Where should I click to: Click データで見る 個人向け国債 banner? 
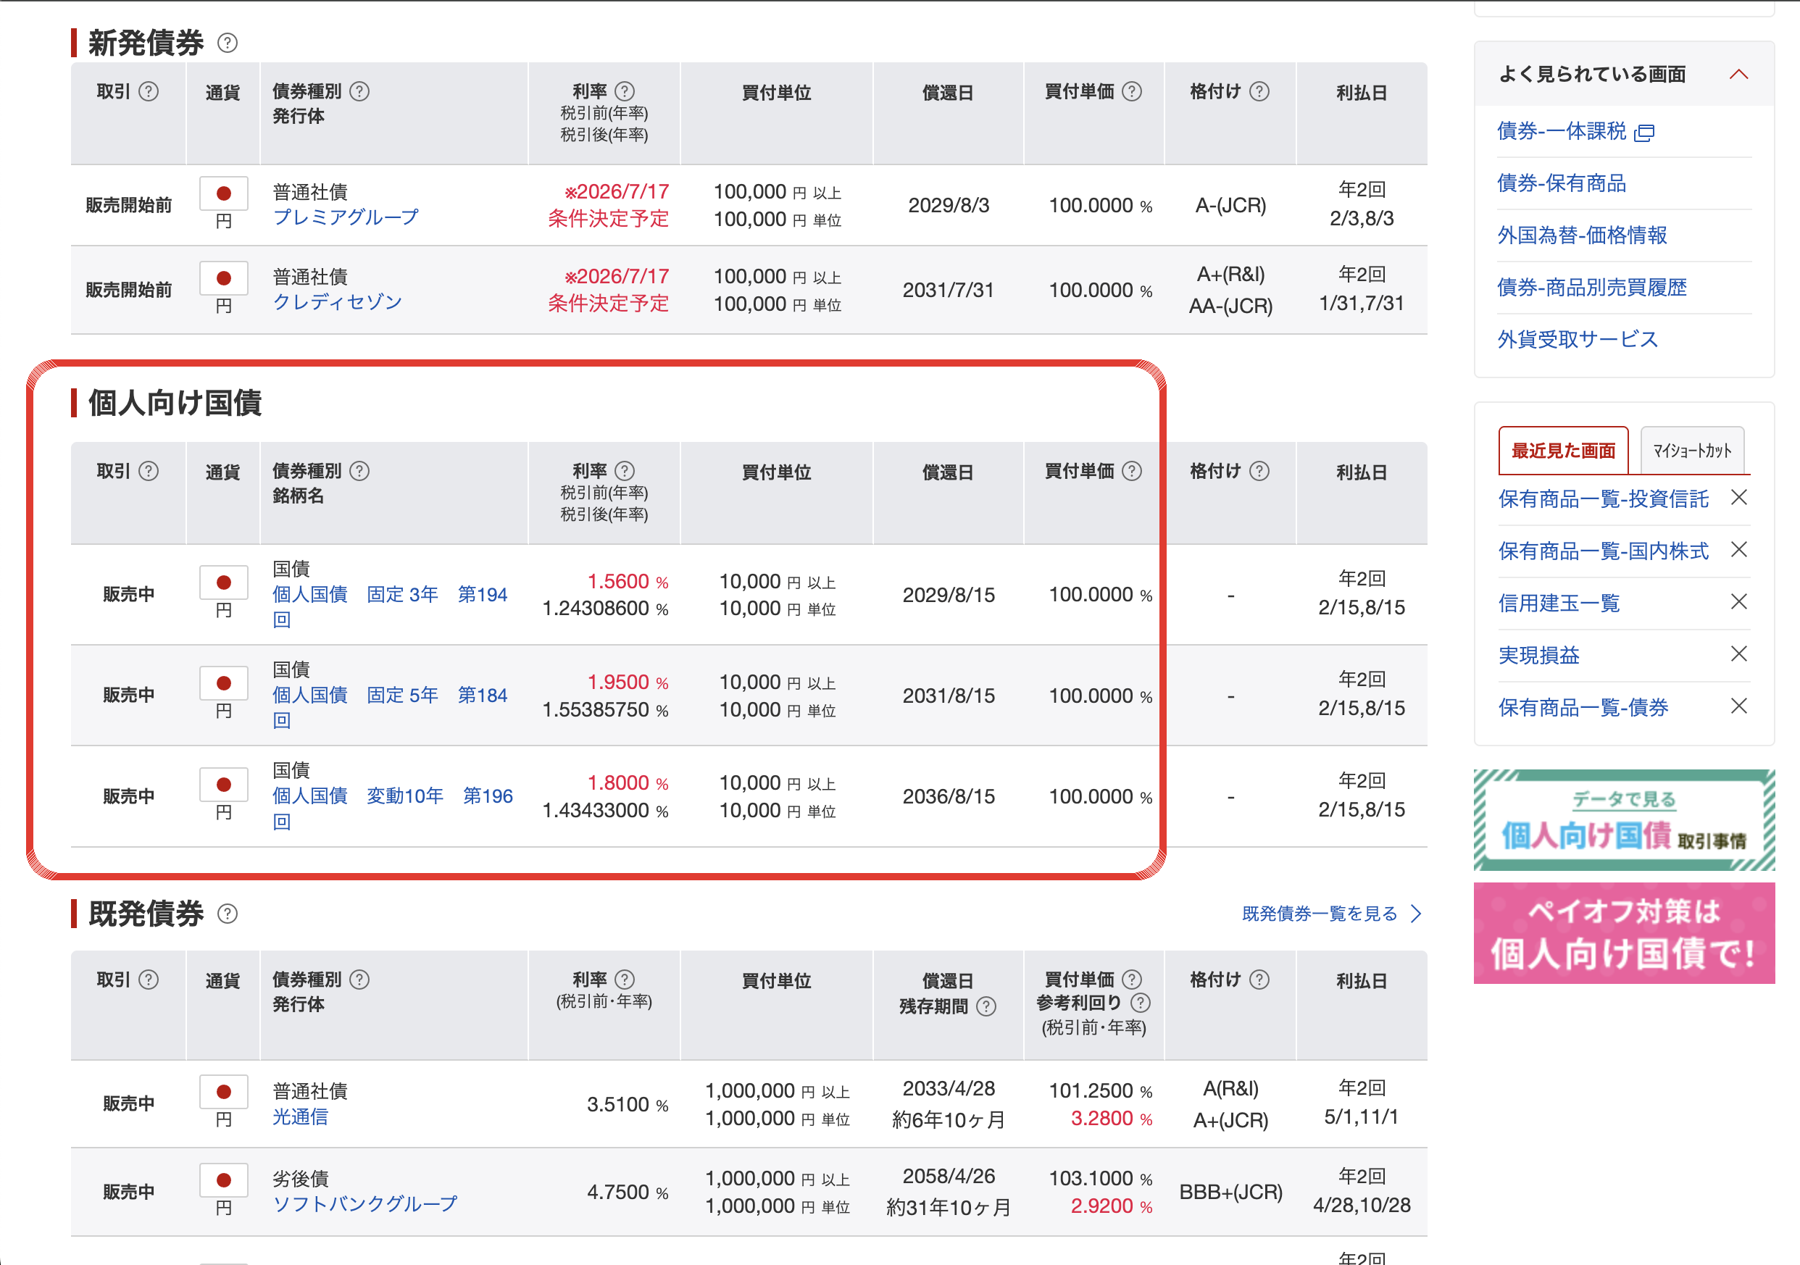[x=1624, y=820]
